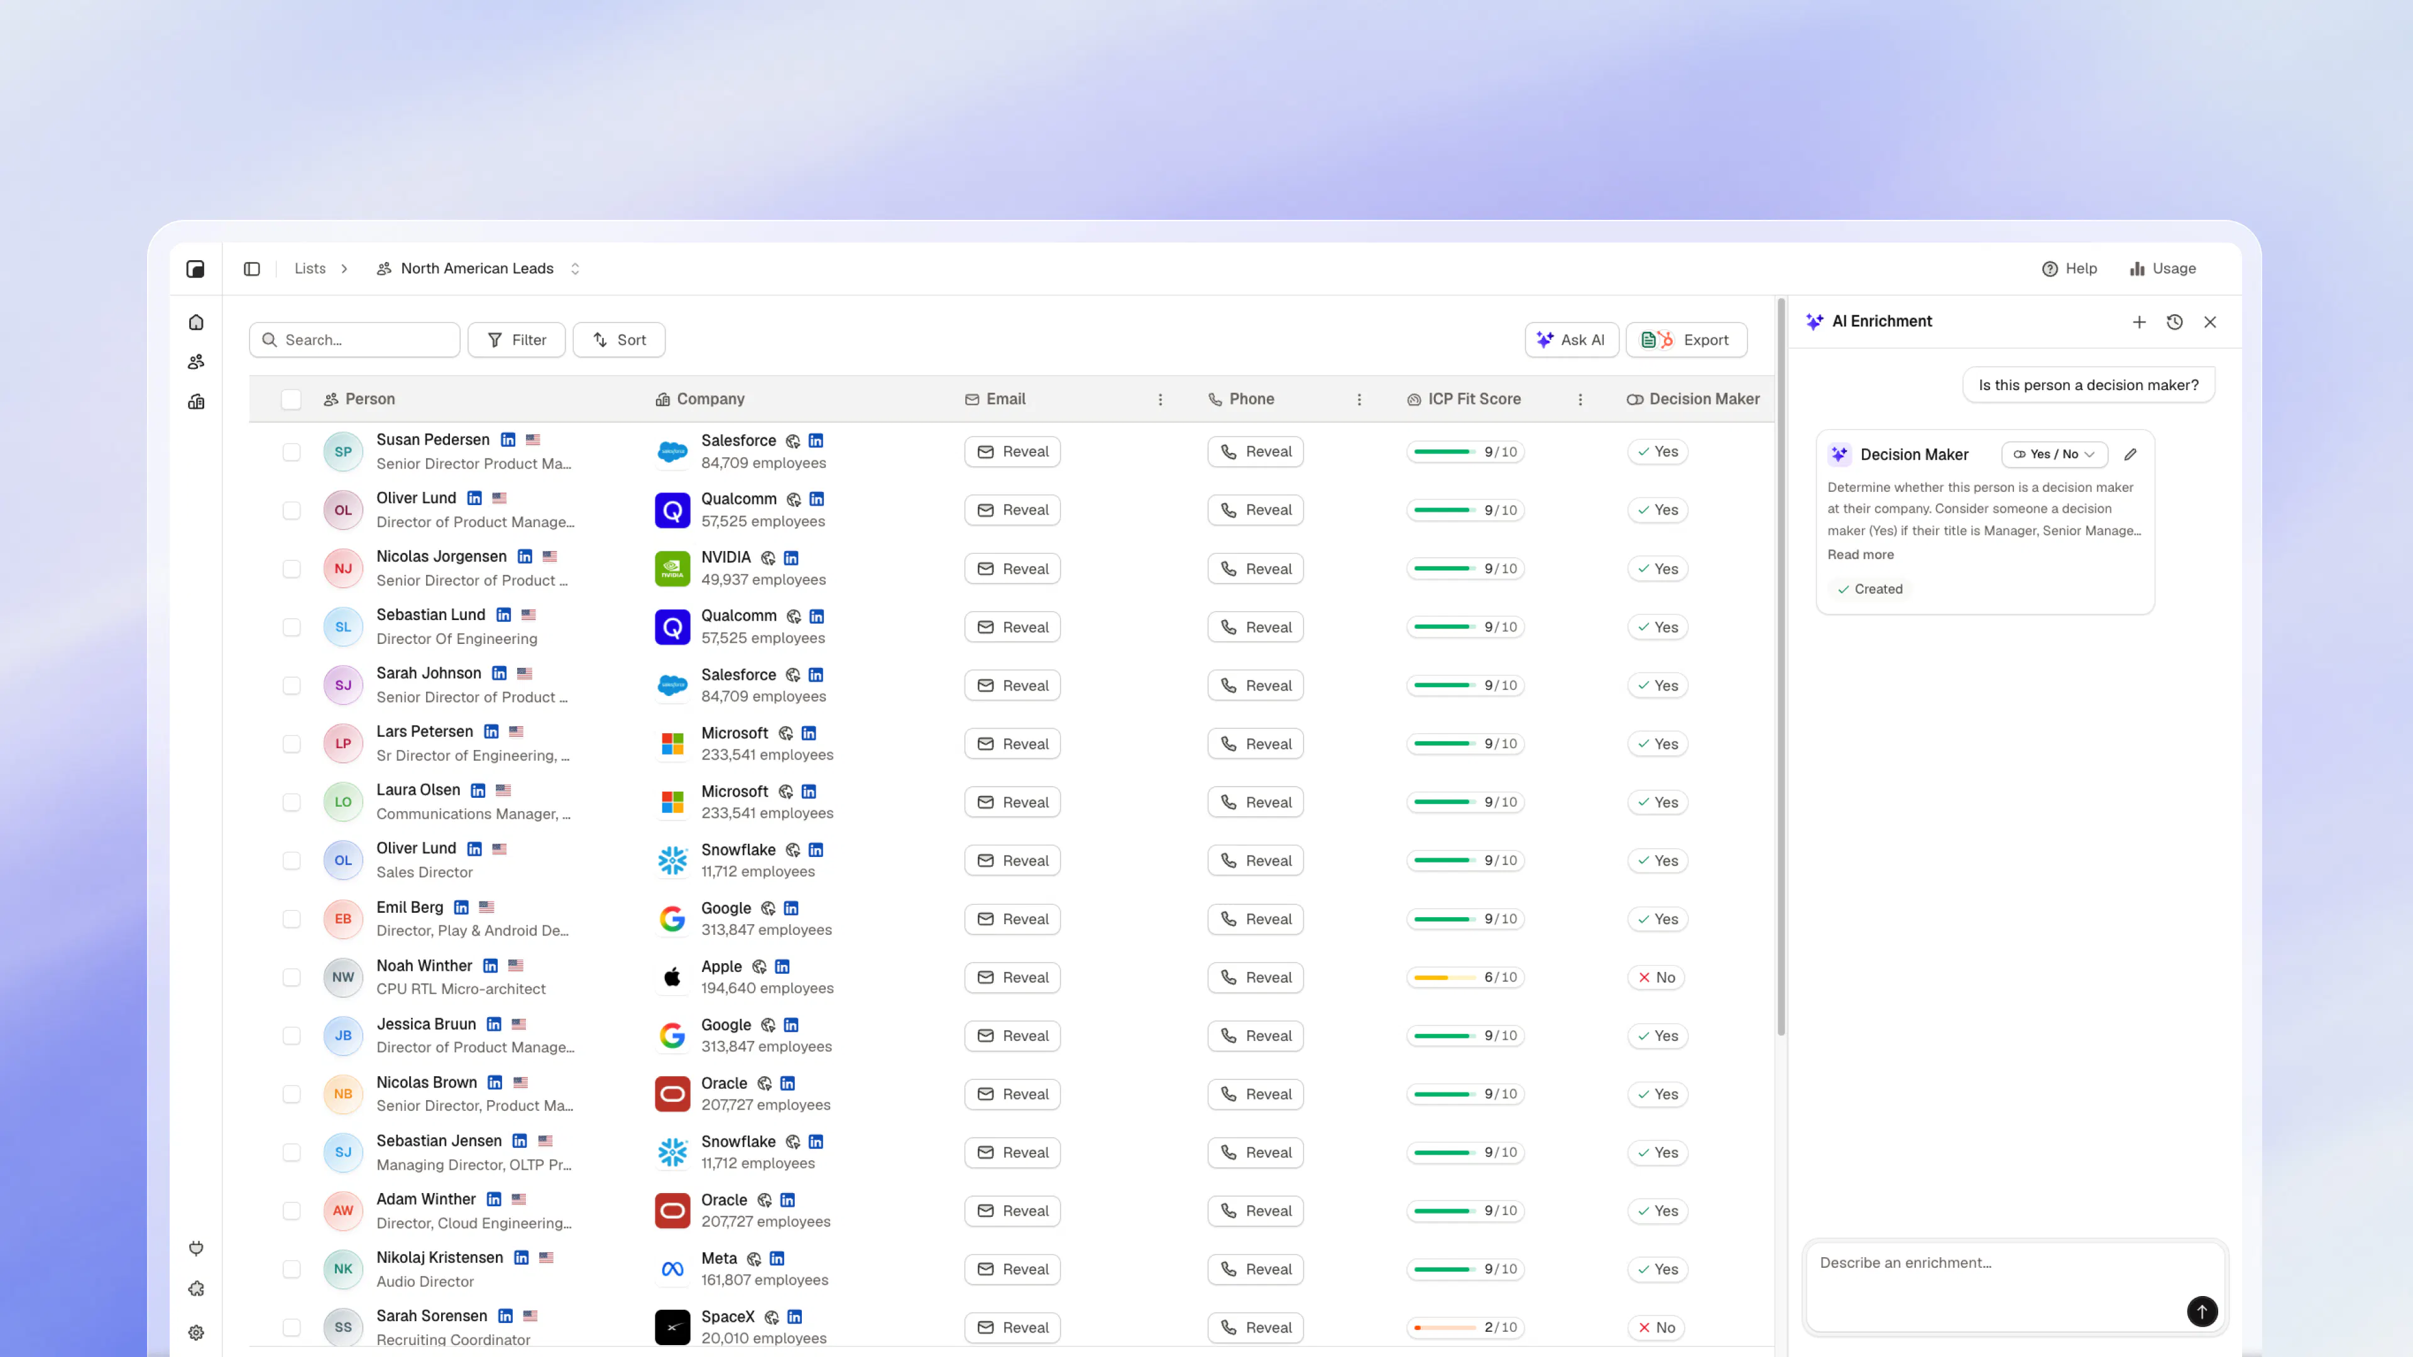Open the AI Enrichment history icon
Image resolution: width=2413 pixels, height=1357 pixels.
point(2175,322)
